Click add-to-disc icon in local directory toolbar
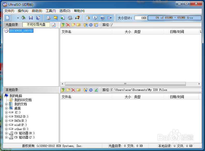The height and width of the screenshot is (151, 205). pos(86,90)
